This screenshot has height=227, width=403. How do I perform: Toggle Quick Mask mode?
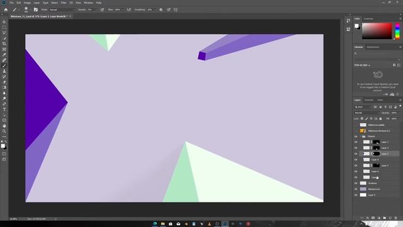[4, 154]
